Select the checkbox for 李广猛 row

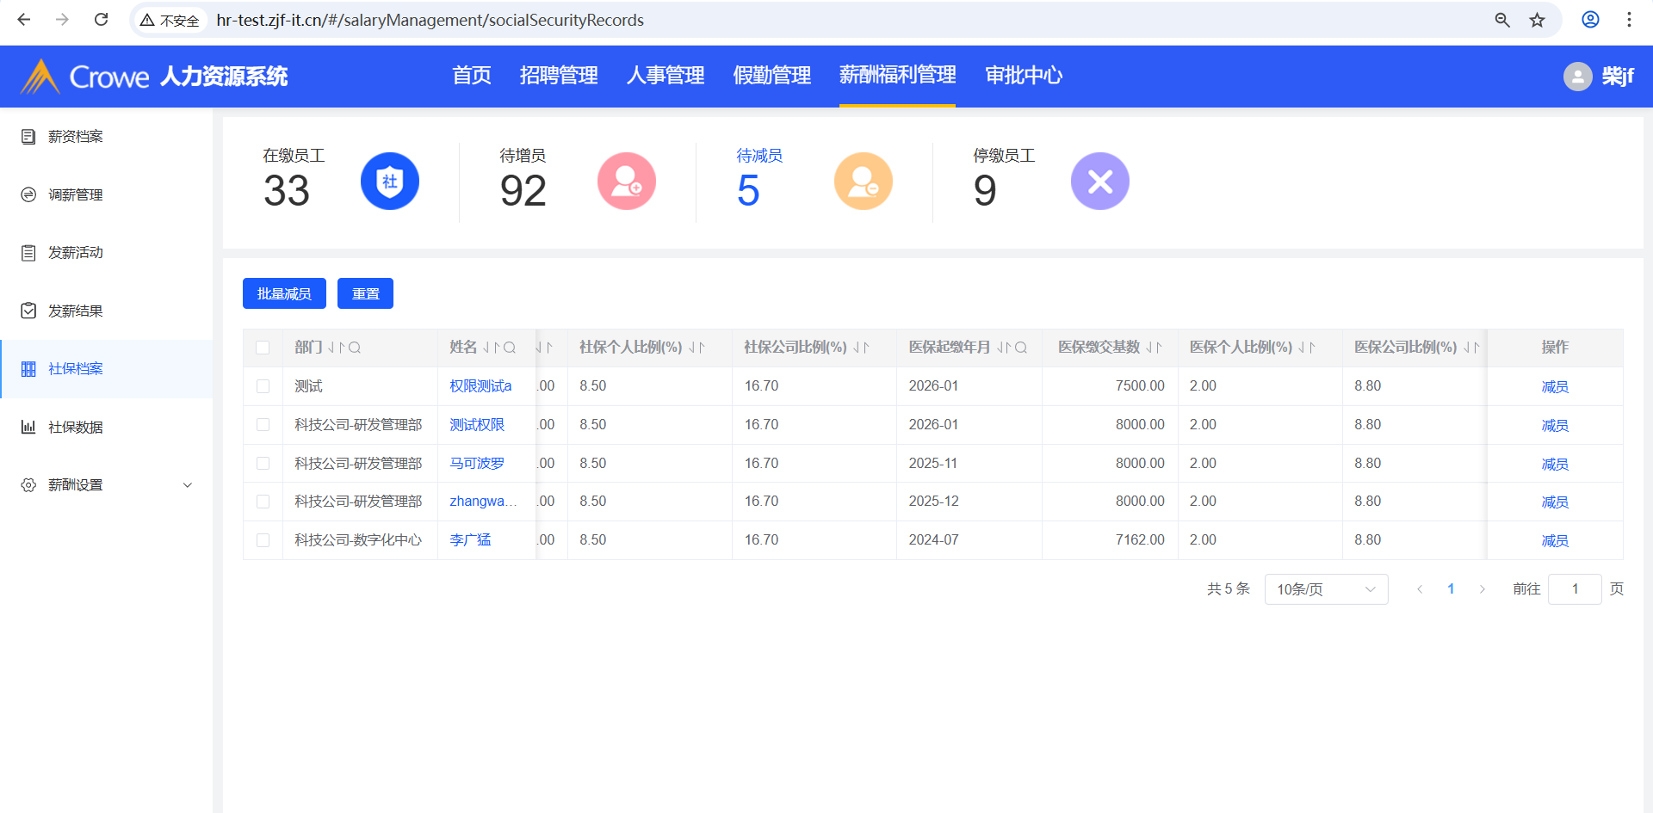coord(263,540)
